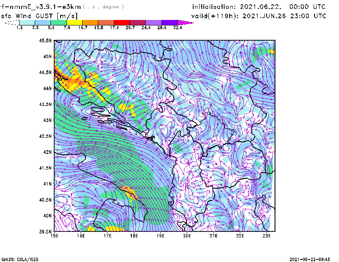Click the timestamp '2021-06-22-09:43'
Viewport: 339px width, 262px height.
(x=310, y=259)
